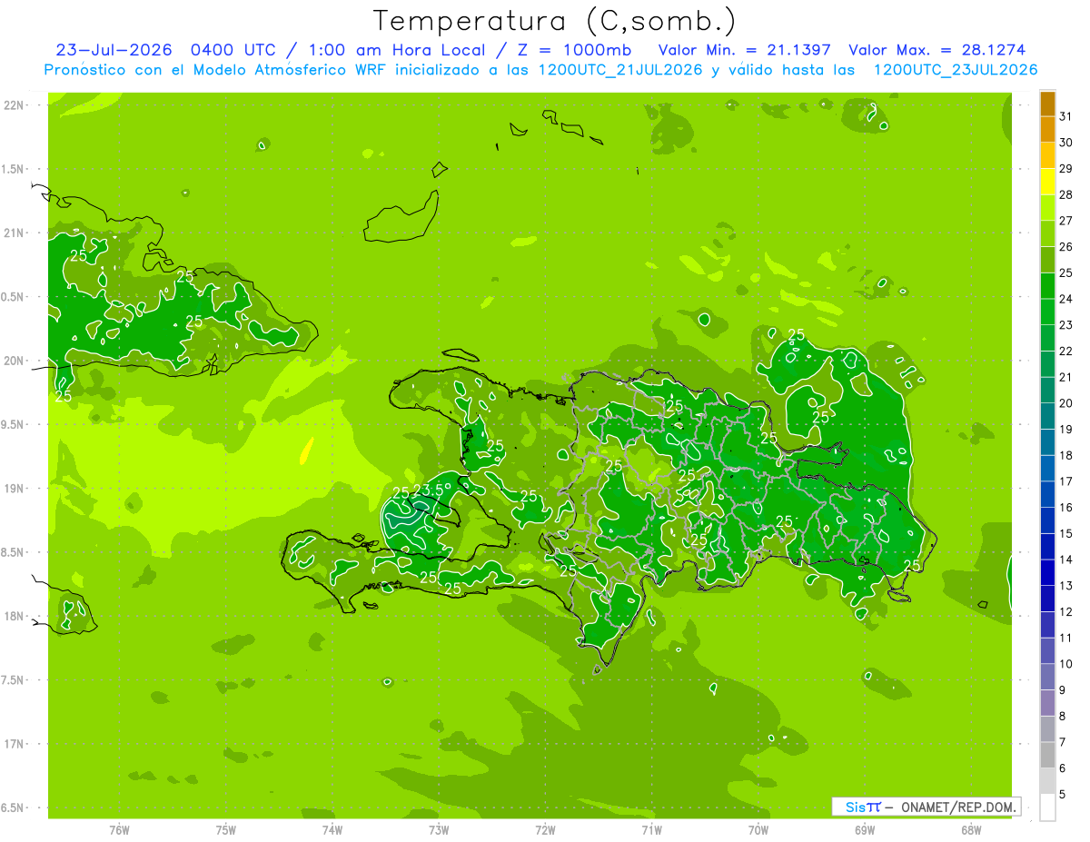Click the small yellow patch west of Haiti
This screenshot has height=842, width=1090.
[x=306, y=451]
